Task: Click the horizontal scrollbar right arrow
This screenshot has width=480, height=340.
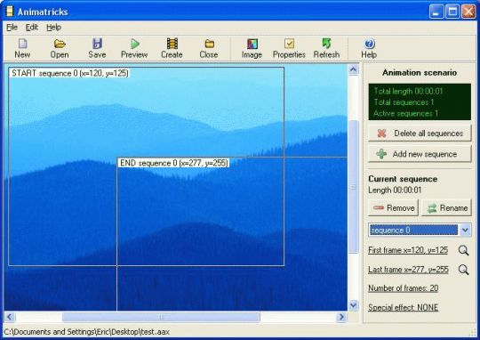Action: pyautogui.click(x=341, y=317)
